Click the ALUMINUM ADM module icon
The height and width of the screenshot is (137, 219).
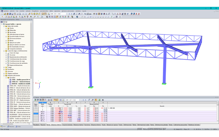coord(8,117)
